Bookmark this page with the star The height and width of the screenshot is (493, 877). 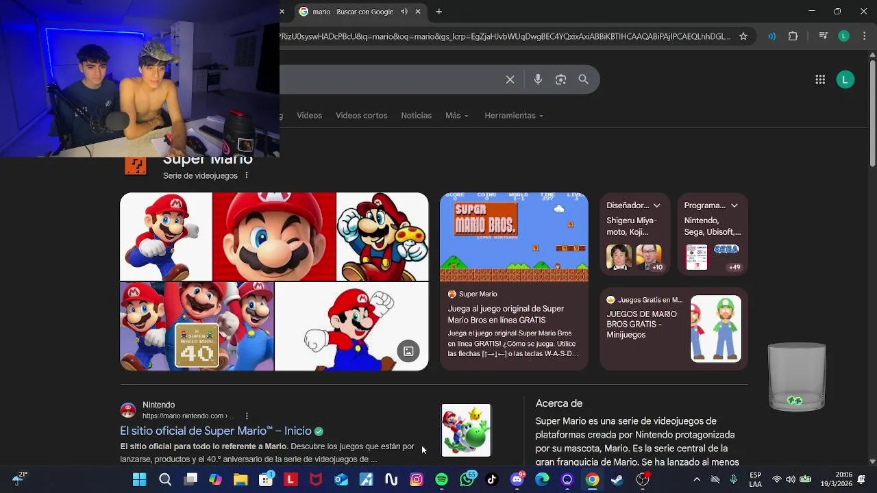743,36
